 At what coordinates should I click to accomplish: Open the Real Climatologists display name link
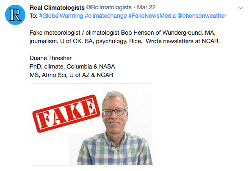point(57,8)
